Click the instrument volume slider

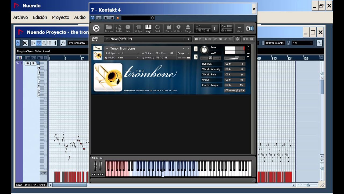click(x=235, y=58)
